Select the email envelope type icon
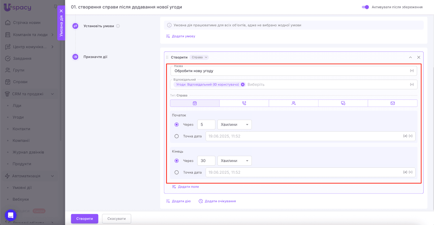This screenshot has width=434, height=225. 392,103
